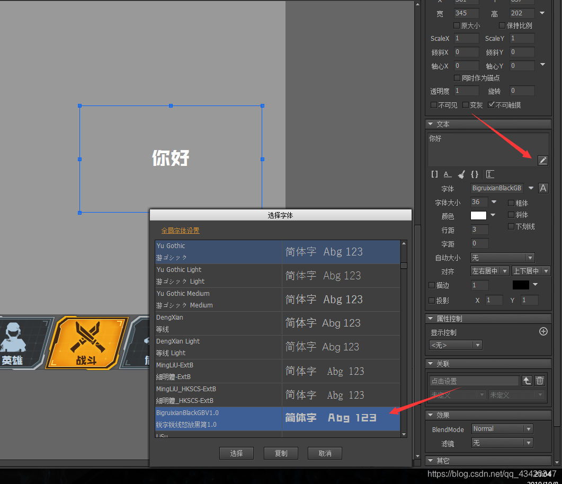562x484 pixels.
Task: Click the 复制 button in font dialog
Action: pyautogui.click(x=281, y=453)
